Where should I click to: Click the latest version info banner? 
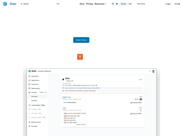[x=102, y=88]
